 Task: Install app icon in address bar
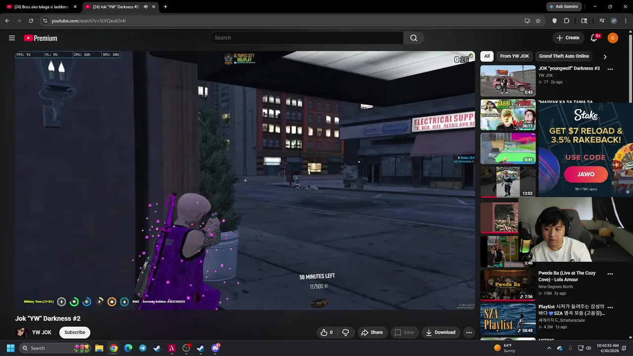[x=527, y=21]
